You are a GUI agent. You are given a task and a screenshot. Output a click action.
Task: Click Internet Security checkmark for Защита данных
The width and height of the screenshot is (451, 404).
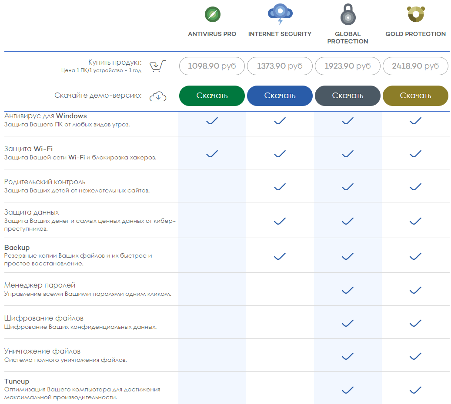280,221
